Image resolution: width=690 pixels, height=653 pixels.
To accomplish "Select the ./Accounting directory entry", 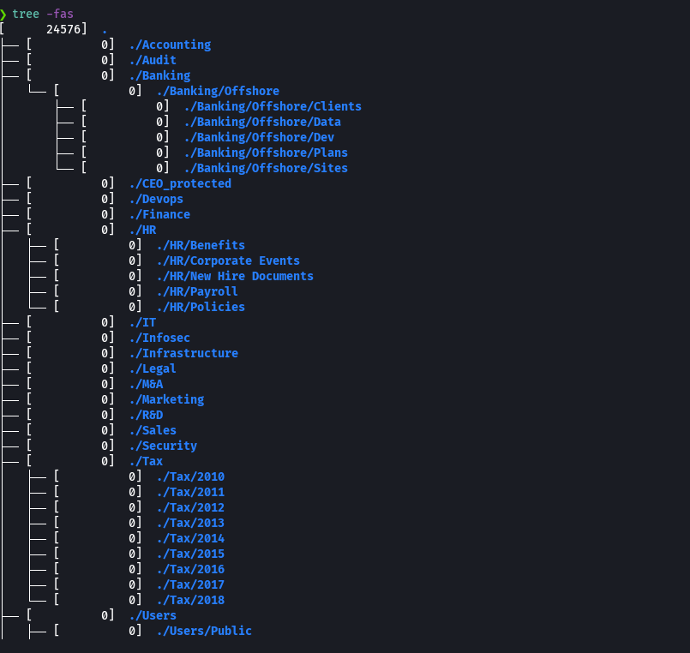I will tap(171, 45).
